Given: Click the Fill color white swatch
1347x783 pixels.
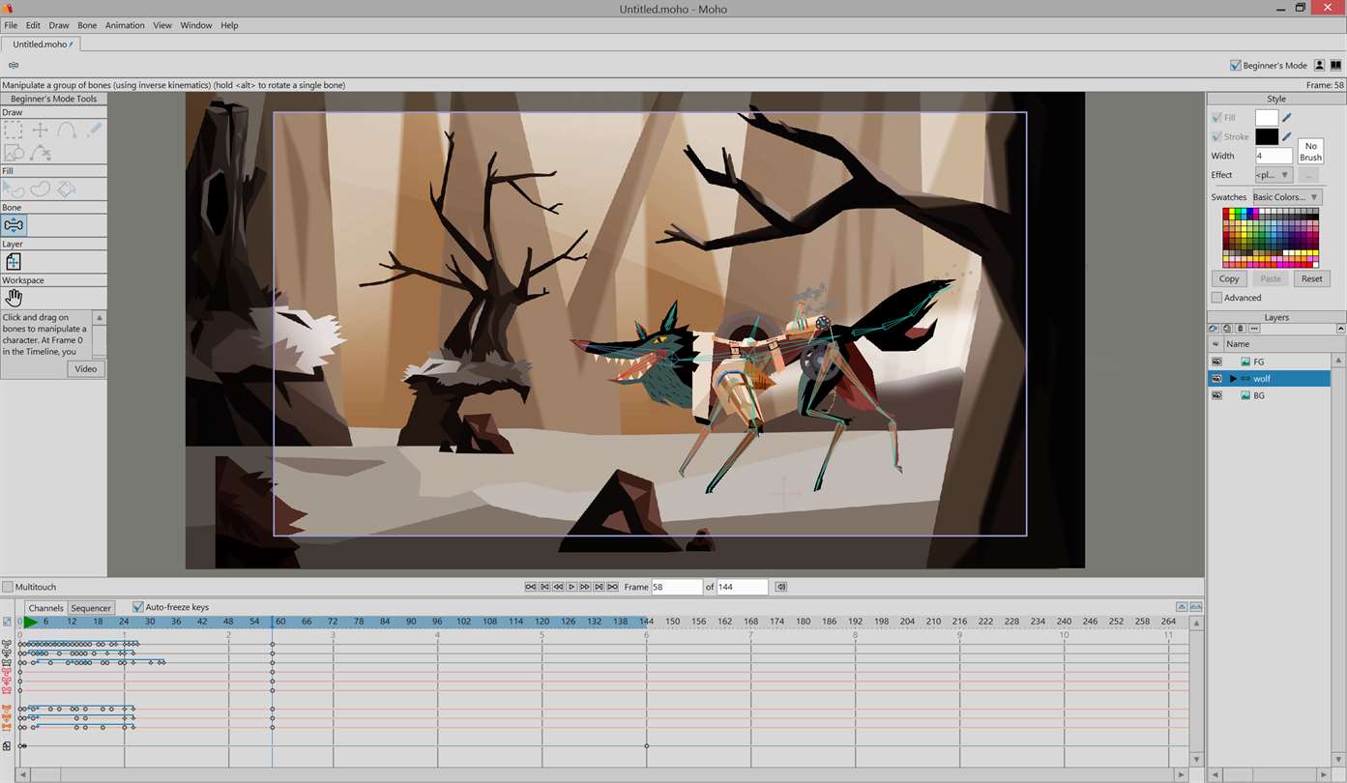Looking at the screenshot, I should (1267, 118).
